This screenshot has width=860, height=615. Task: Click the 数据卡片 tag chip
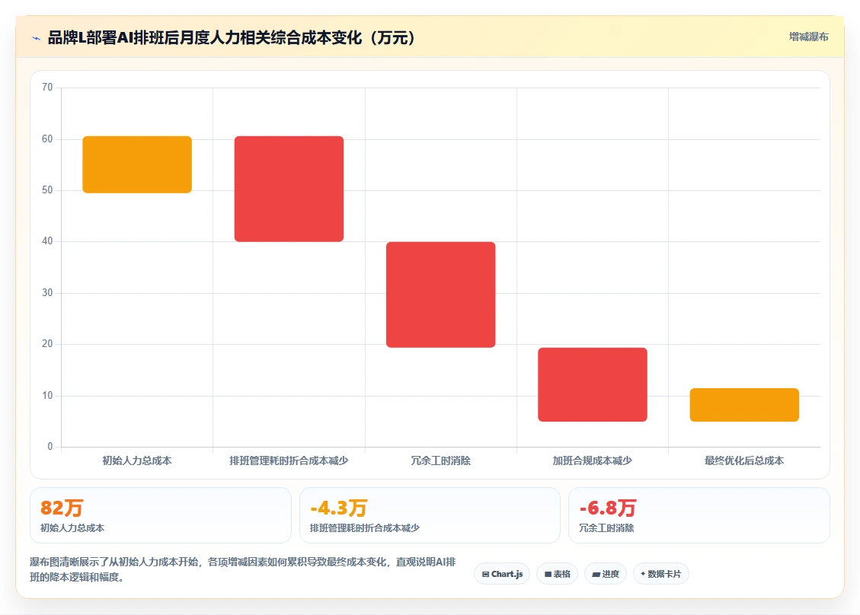[x=661, y=574]
